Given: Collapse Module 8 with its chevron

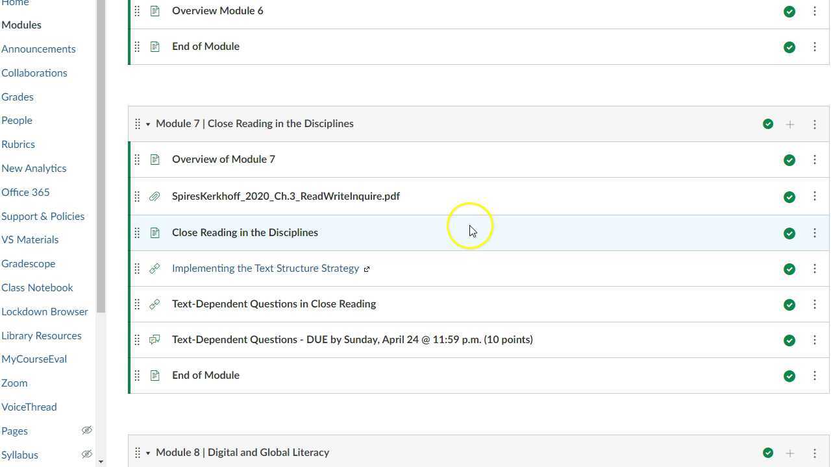Looking at the screenshot, I should coord(147,453).
